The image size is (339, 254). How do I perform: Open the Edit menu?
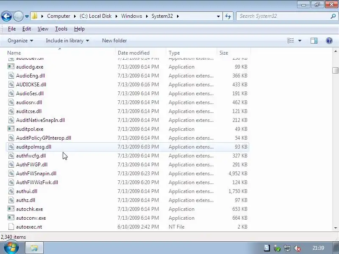[26, 29]
